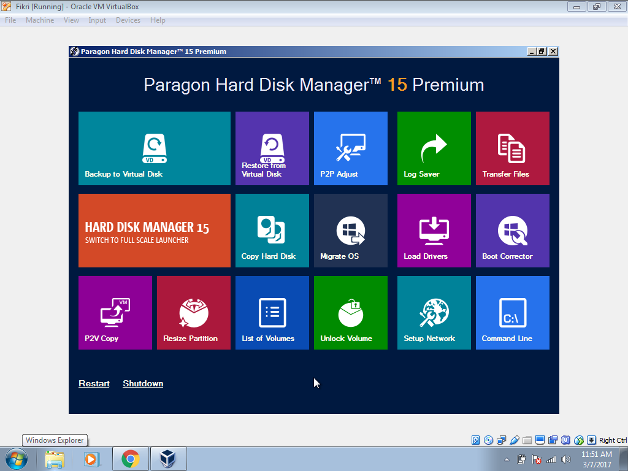The image size is (628, 471).
Task: Launch the Copy Hard Disk wizard
Action: click(272, 230)
